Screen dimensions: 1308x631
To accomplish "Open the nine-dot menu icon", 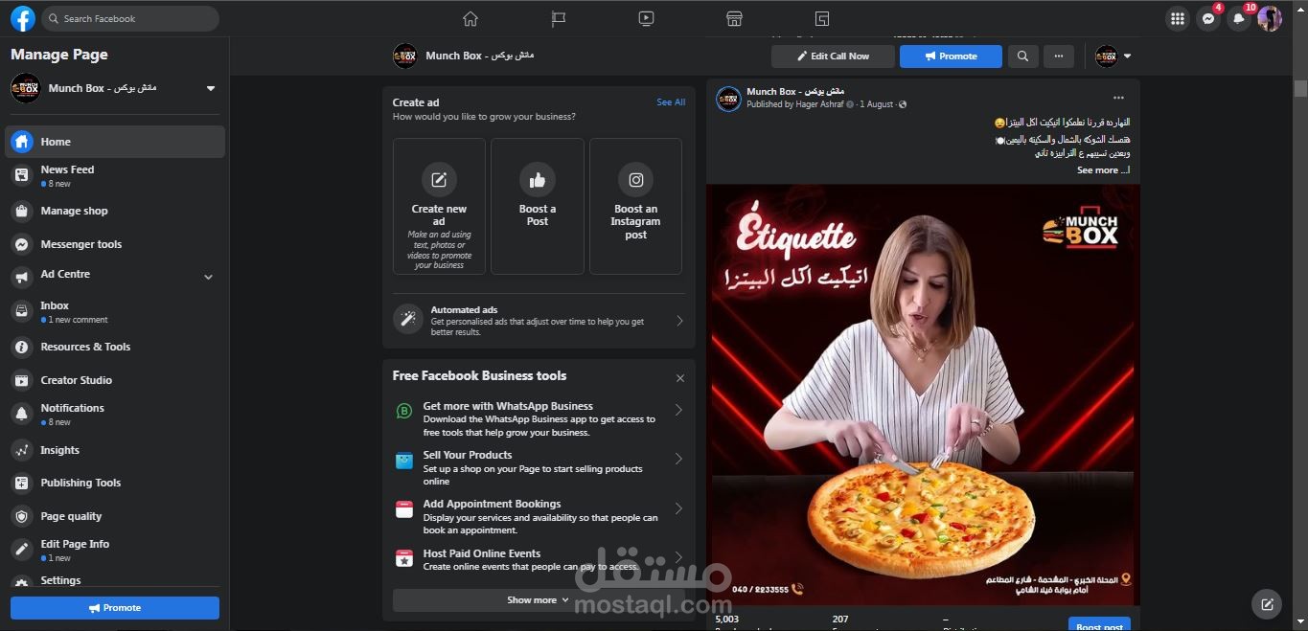I will tap(1178, 18).
